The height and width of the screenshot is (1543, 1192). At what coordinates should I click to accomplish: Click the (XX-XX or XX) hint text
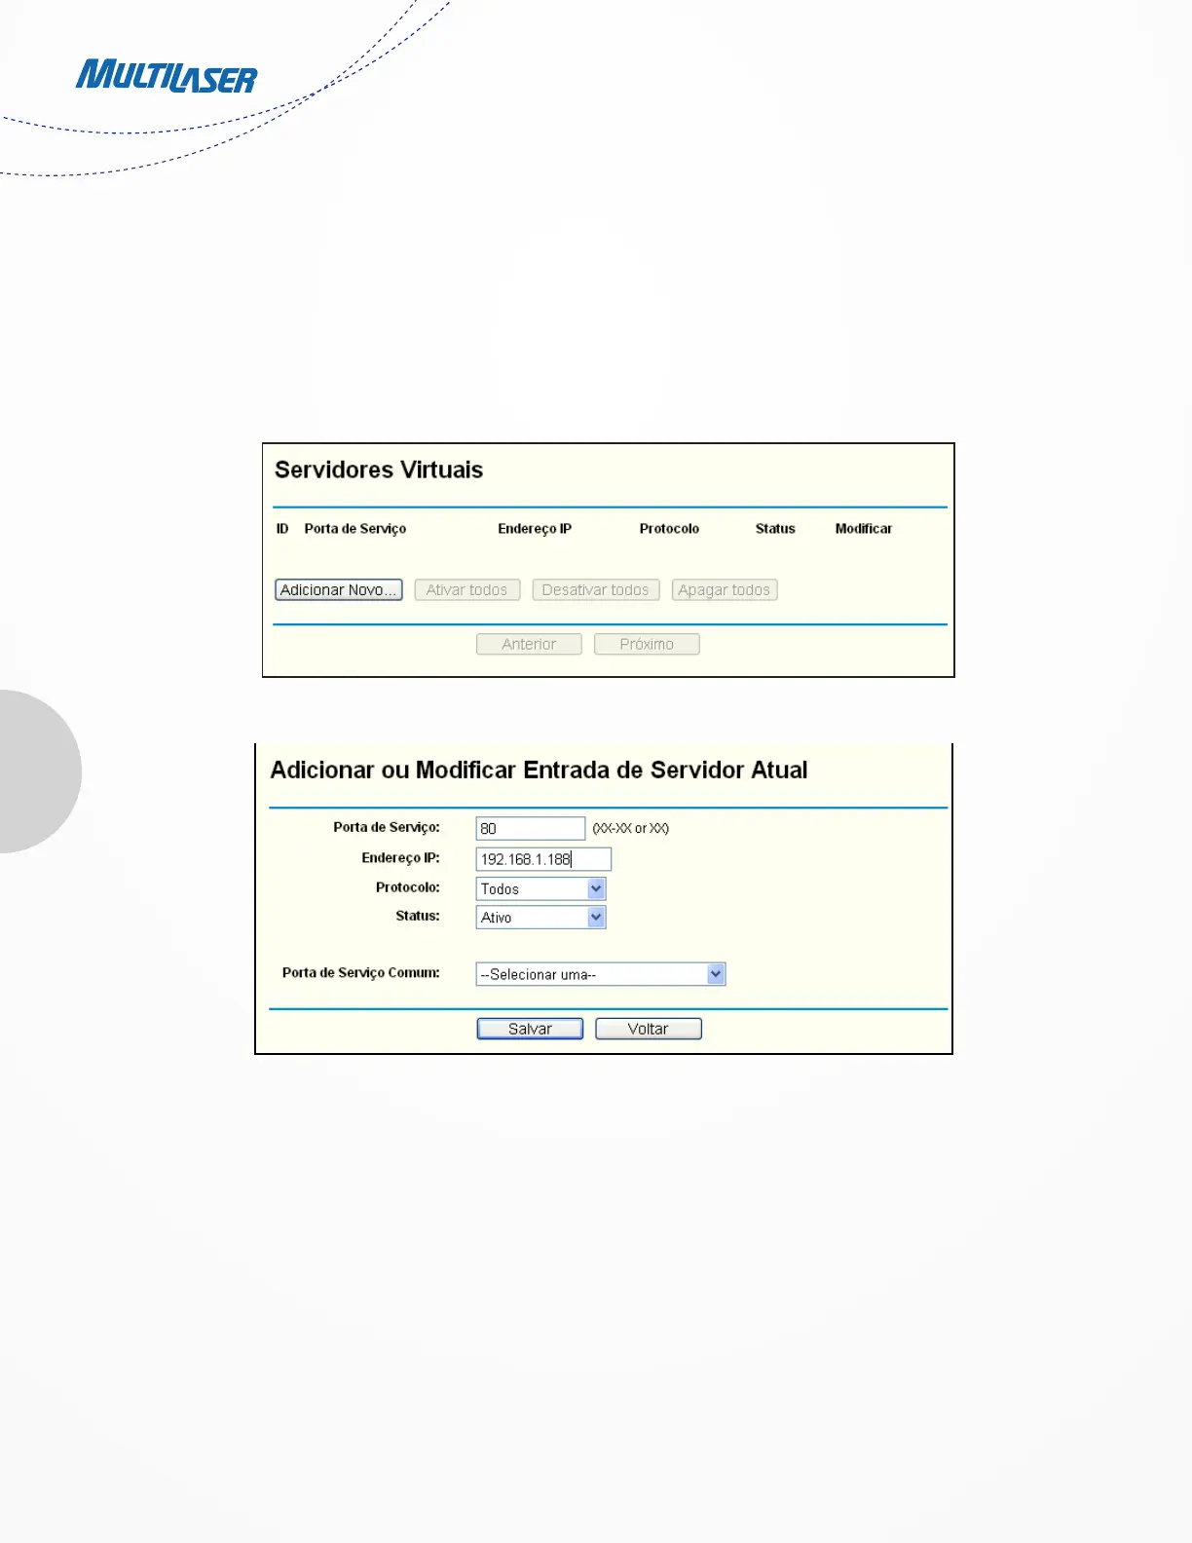tap(631, 829)
